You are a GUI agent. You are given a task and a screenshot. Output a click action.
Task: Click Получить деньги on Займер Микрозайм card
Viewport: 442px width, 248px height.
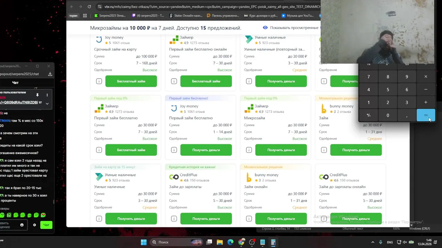click(x=281, y=150)
